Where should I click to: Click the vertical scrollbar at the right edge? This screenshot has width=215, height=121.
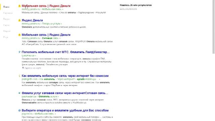[x=214, y=27]
